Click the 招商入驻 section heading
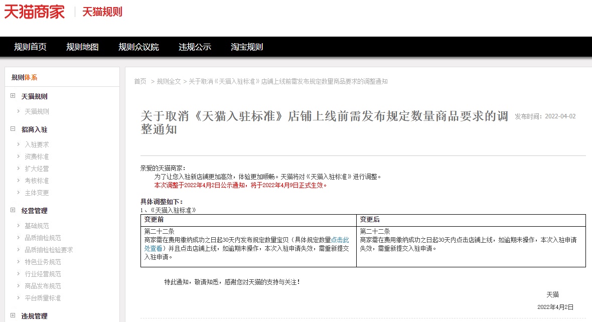The width and height of the screenshot is (592, 322). [x=34, y=129]
